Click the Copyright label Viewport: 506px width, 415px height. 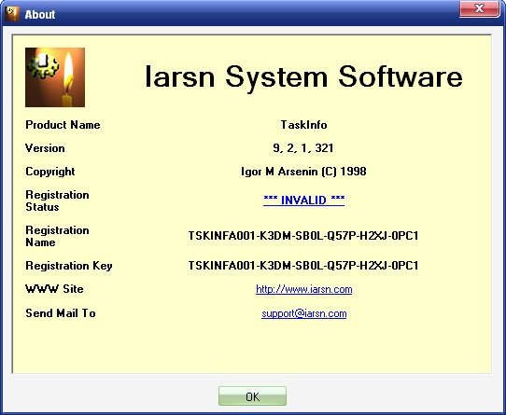tap(50, 172)
